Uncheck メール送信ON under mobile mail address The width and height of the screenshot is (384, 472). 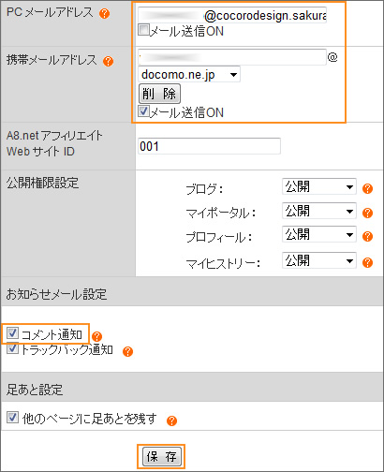click(143, 111)
